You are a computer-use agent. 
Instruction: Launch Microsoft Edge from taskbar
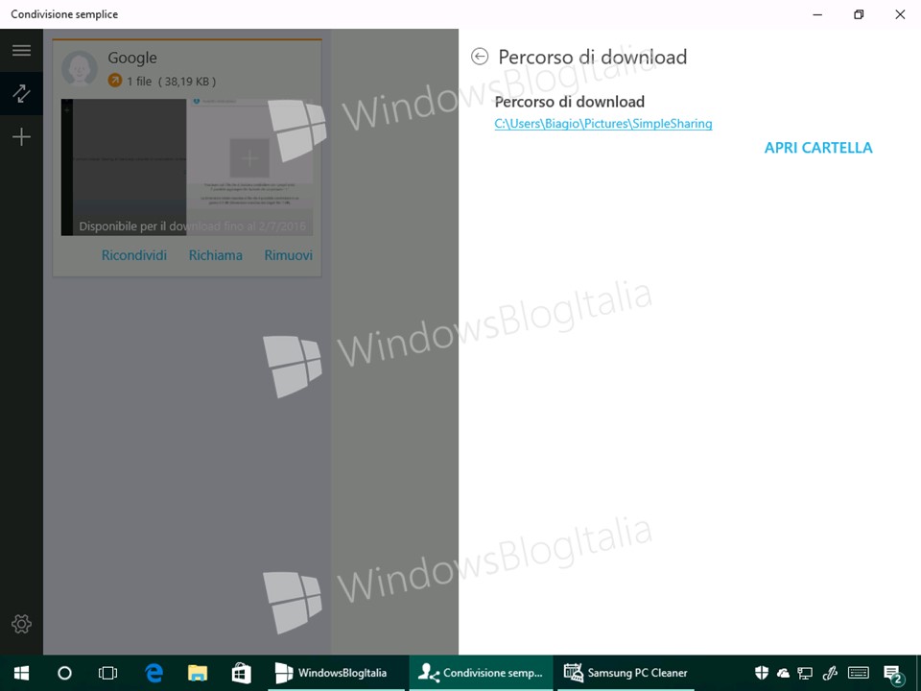[x=153, y=673]
